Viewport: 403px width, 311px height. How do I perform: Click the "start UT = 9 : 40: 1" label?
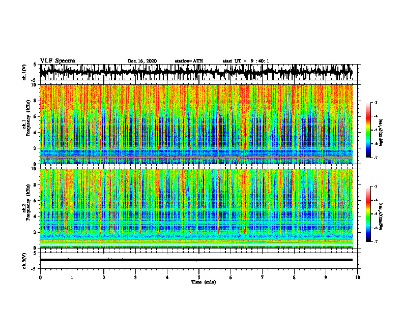(246, 61)
